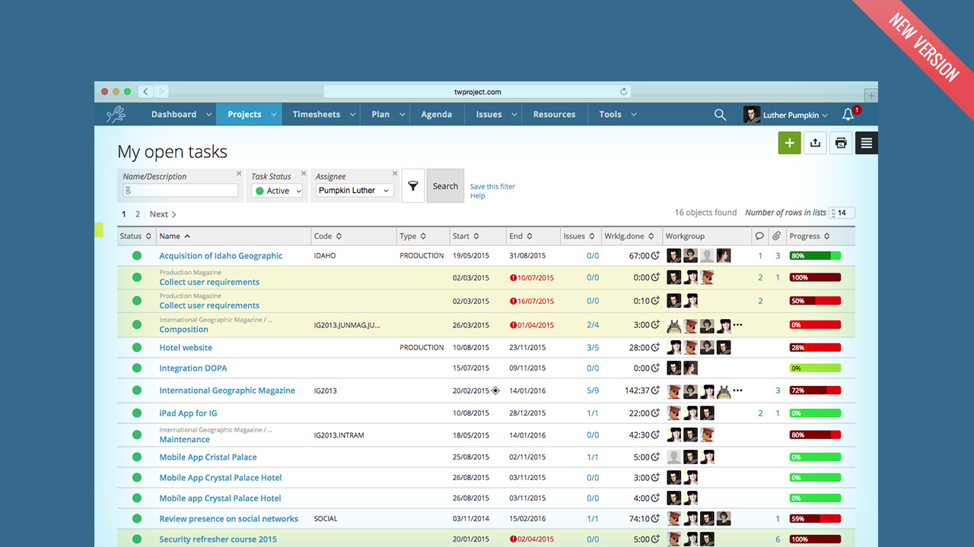Remove the Task Status filter with its X
Screen dimensions: 974x547
pyautogui.click(x=304, y=173)
